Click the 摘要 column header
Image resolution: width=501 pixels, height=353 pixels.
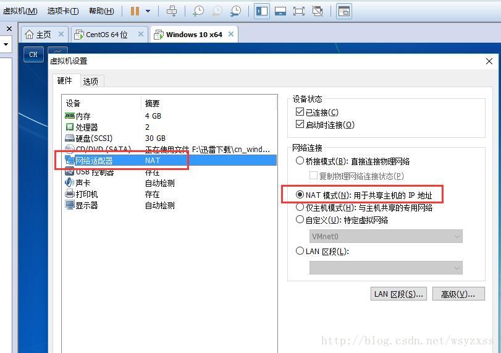(x=152, y=103)
